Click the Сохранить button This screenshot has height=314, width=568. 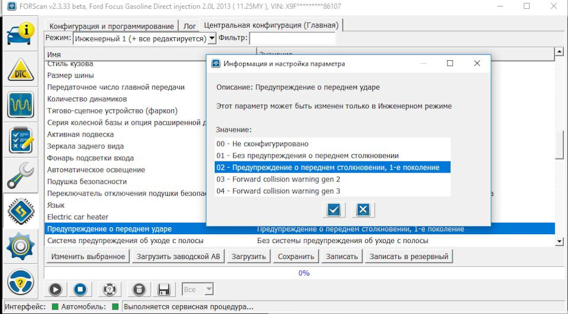296,257
